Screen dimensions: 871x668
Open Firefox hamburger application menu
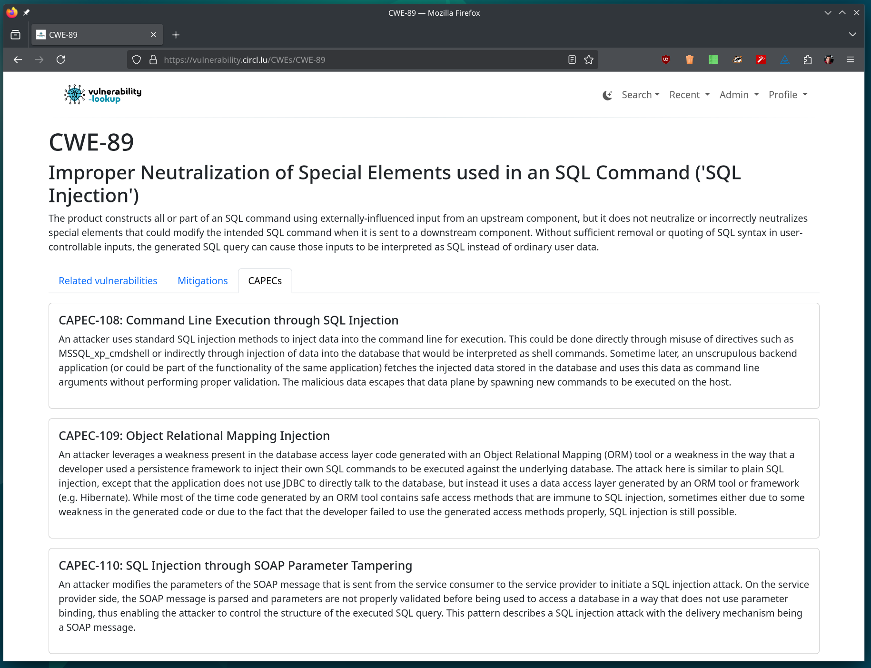[x=851, y=60]
